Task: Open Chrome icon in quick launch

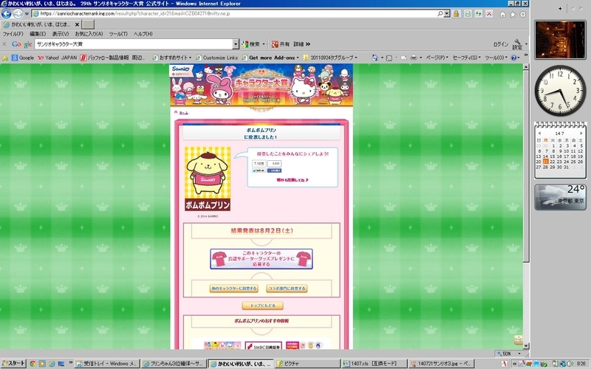Action: click(33, 364)
